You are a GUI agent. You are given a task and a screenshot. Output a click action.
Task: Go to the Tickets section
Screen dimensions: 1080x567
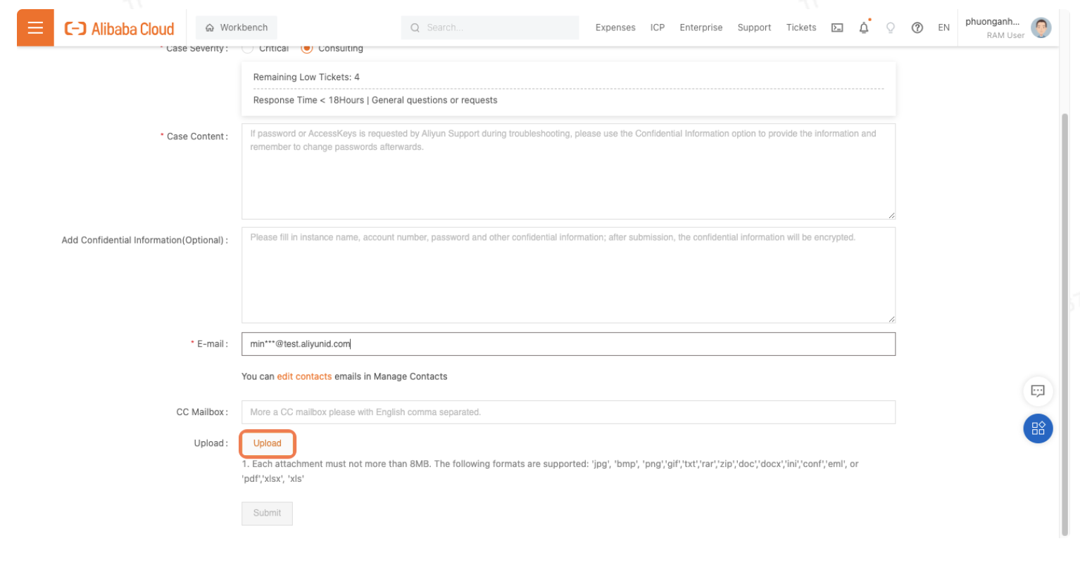click(801, 27)
